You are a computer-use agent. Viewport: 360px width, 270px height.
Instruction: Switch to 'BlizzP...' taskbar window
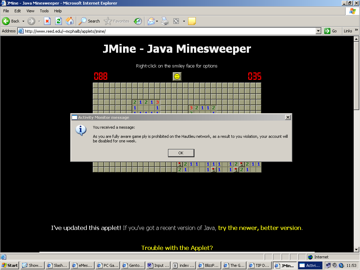208,265
